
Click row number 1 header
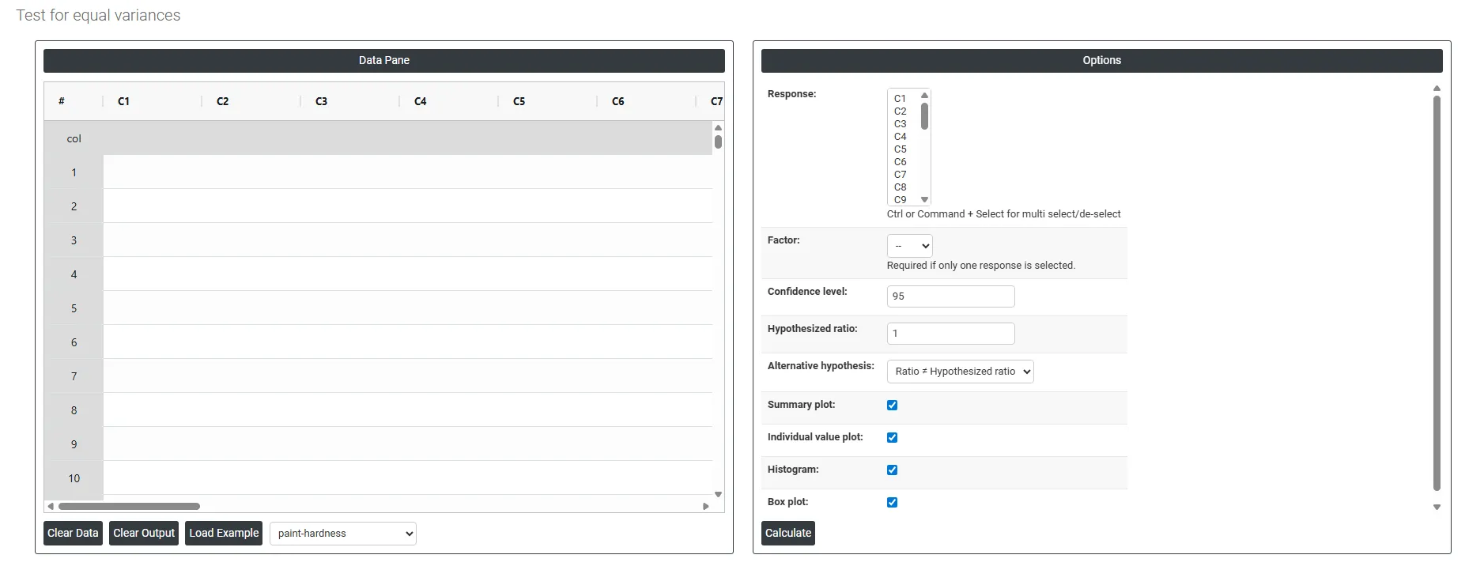coord(74,172)
